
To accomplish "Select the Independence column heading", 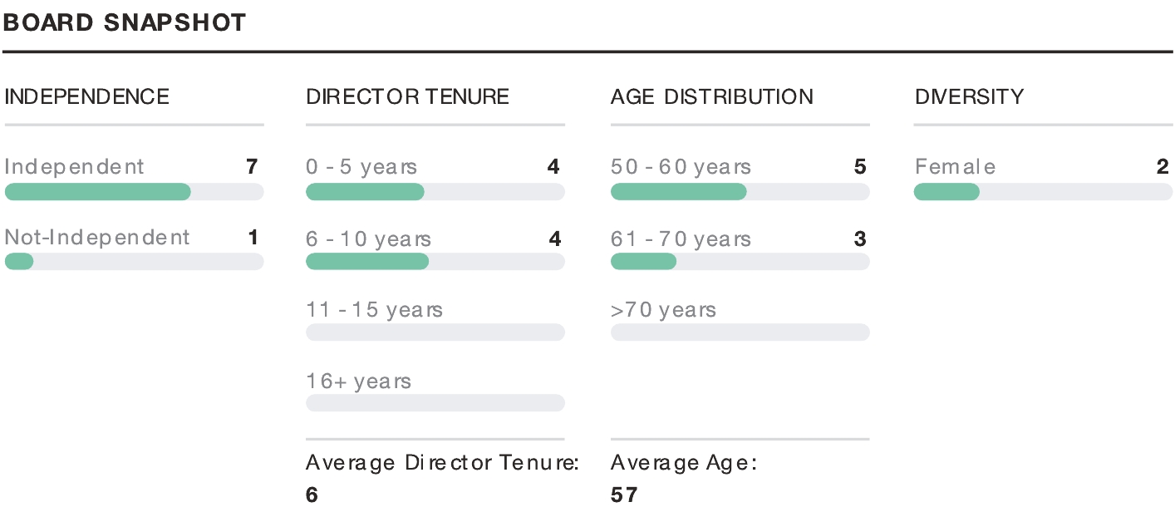I will coord(86,96).
